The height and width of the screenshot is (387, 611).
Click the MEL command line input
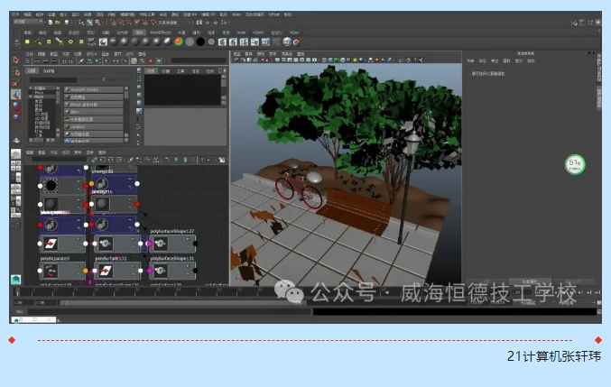pyautogui.click(x=170, y=311)
